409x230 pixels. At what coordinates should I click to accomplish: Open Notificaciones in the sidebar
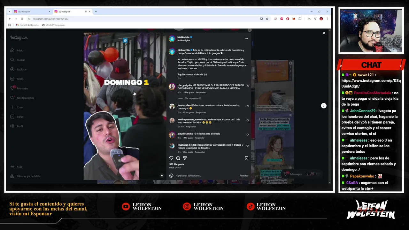pos(22,98)
